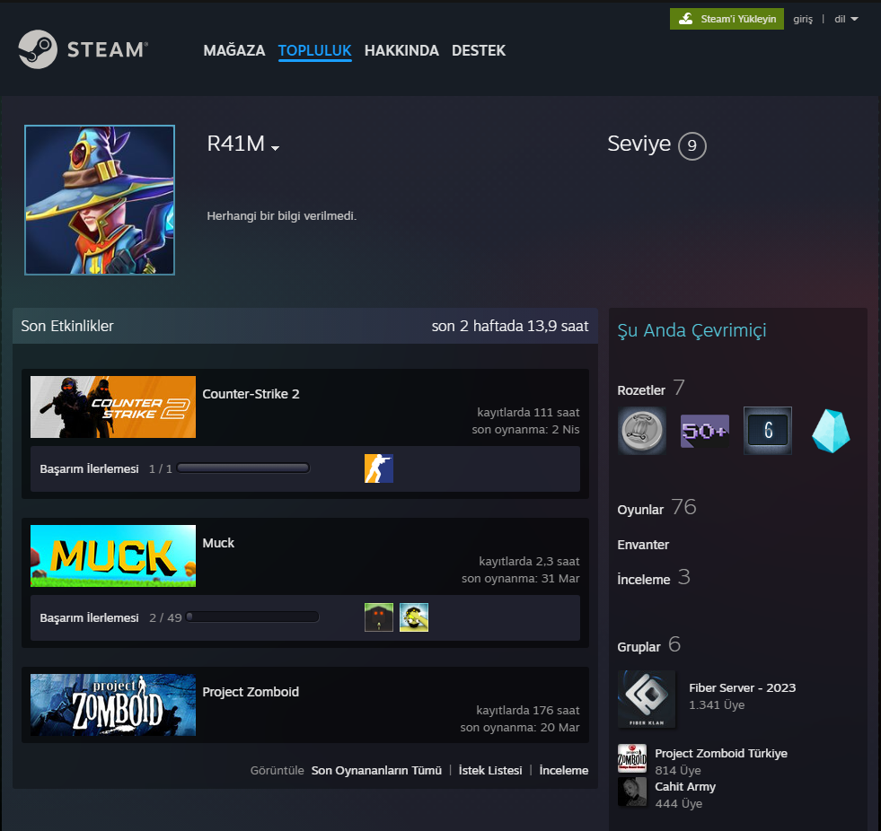Screen dimensions: 881x831
Task: View the second yellow Muck achievement icon
Action: coord(413,617)
